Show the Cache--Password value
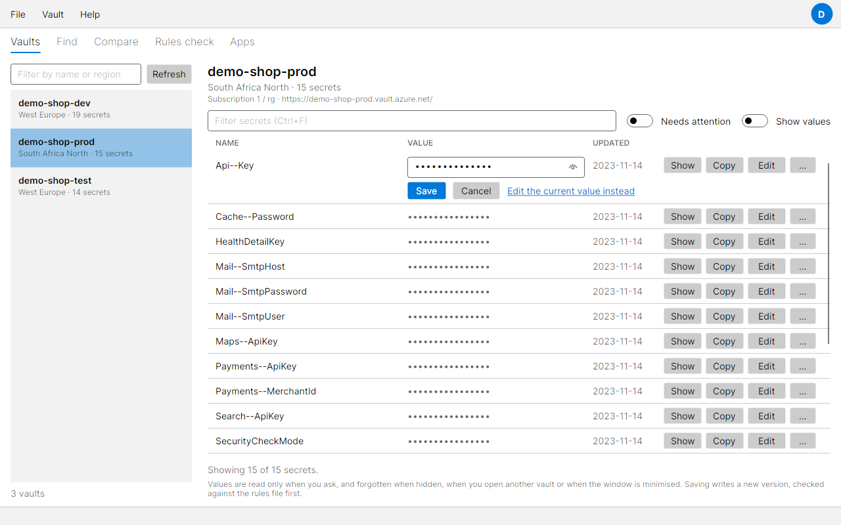 [683, 217]
